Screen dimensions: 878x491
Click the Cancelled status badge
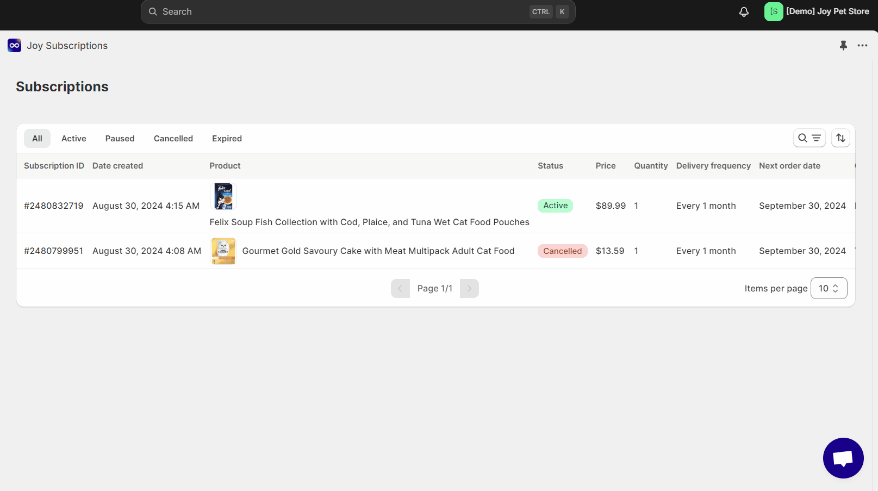pos(563,251)
